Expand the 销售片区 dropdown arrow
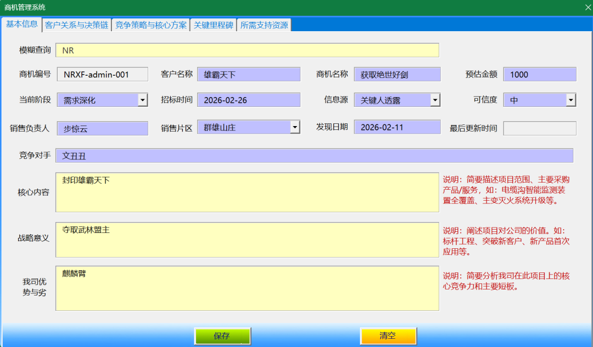 pyautogui.click(x=295, y=127)
